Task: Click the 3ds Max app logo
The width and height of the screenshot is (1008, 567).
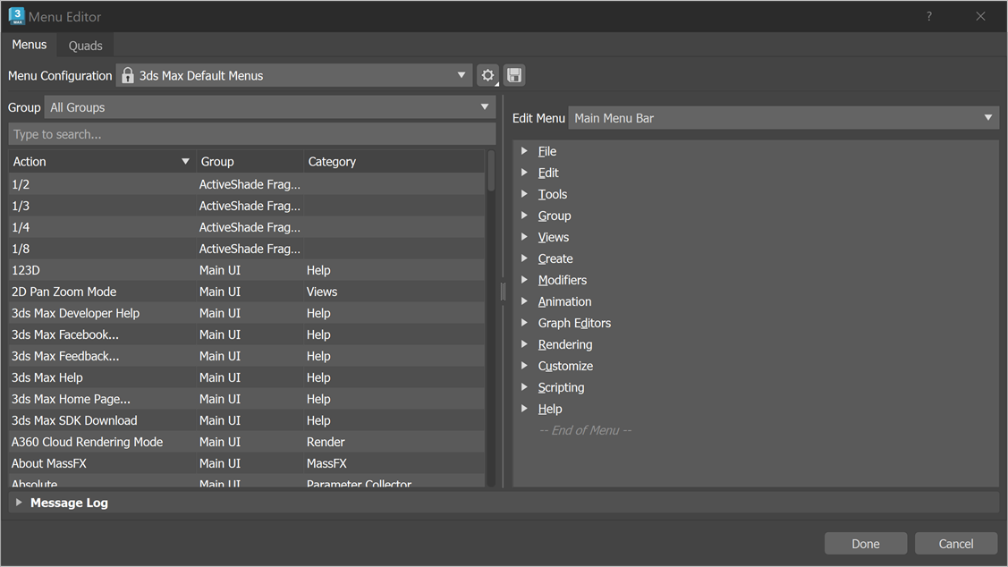Action: [16, 16]
